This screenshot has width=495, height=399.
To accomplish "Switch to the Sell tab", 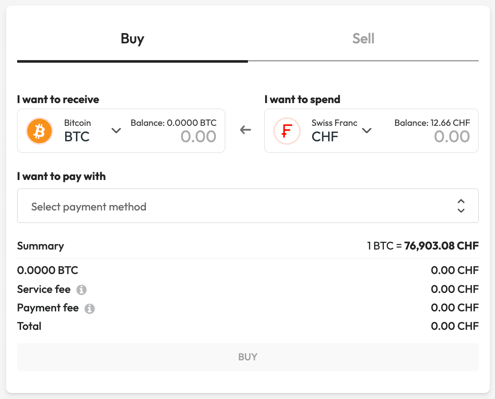I will (x=363, y=39).
